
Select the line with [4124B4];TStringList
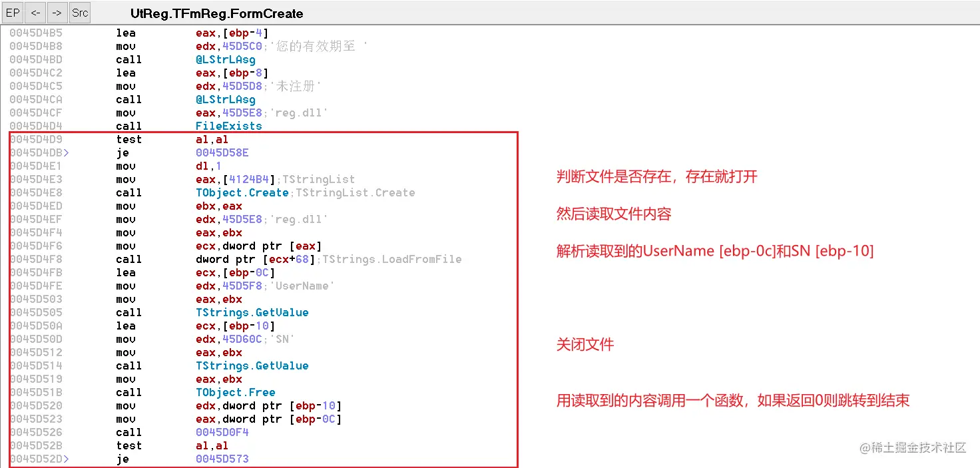click(182, 179)
